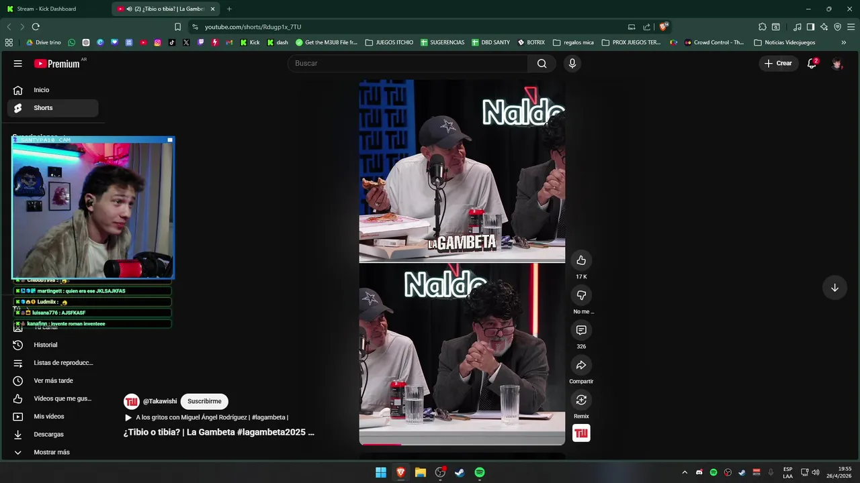Click the share page icon in address bar
The width and height of the screenshot is (860, 483).
click(646, 27)
